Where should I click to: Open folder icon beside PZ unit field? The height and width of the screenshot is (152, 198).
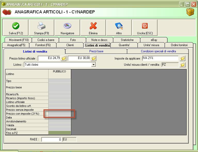(x=183, y=65)
